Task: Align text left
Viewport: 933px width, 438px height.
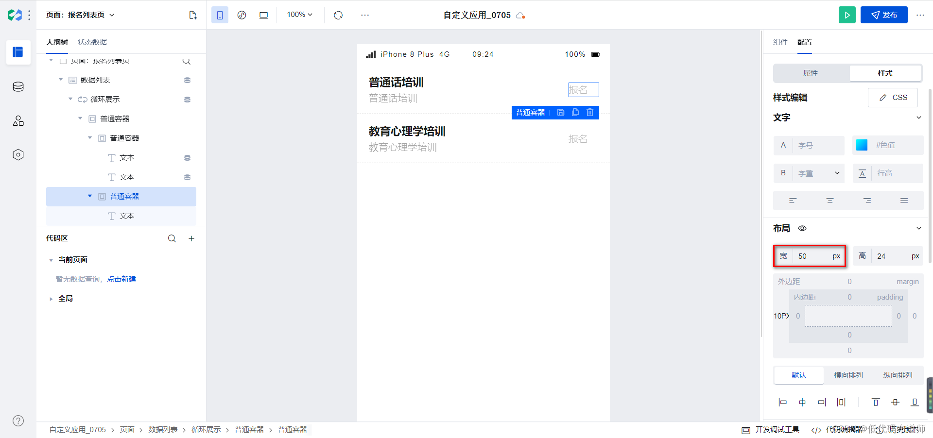Action: click(x=793, y=201)
